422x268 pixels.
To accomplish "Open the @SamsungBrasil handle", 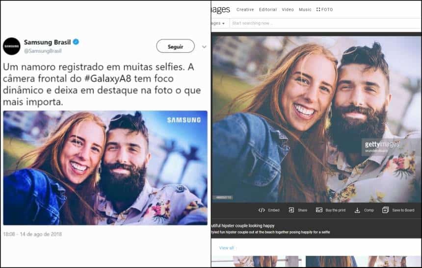I will point(43,51).
